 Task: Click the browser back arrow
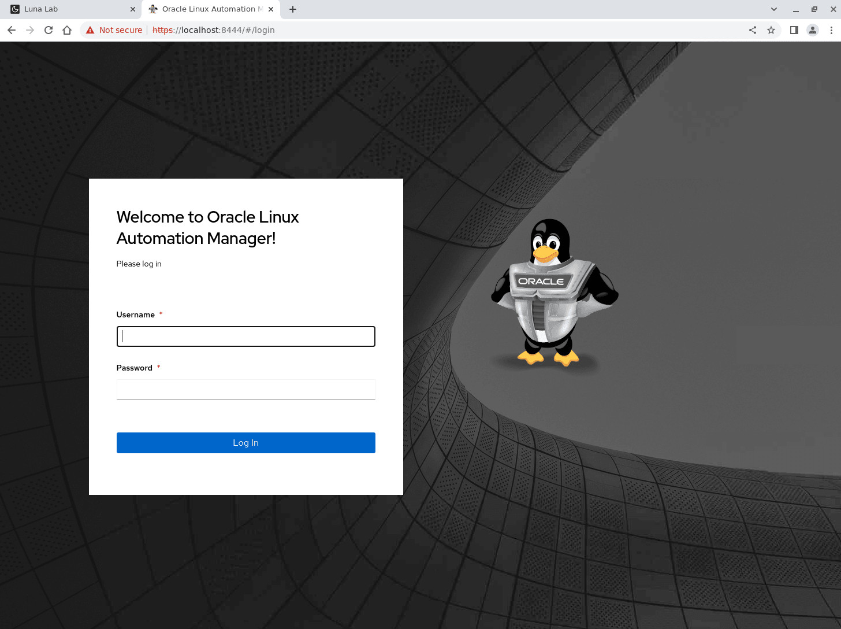click(12, 30)
